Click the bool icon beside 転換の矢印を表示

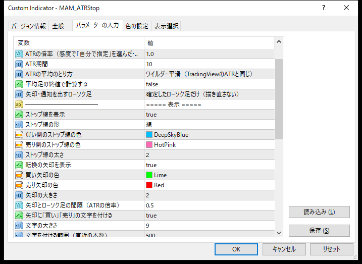[19, 165]
